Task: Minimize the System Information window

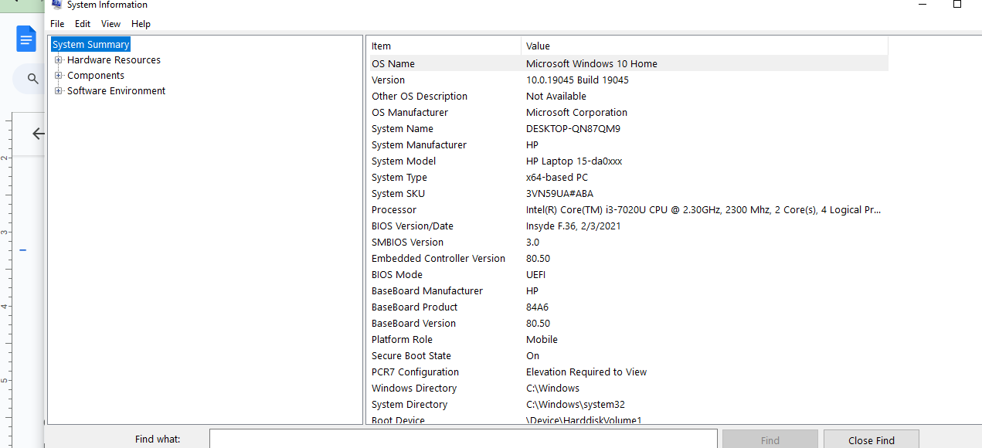Action: tap(922, 5)
